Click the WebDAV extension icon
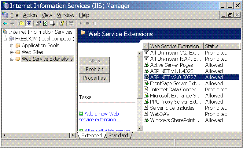This screenshot has width=243, height=148. pos(146,114)
